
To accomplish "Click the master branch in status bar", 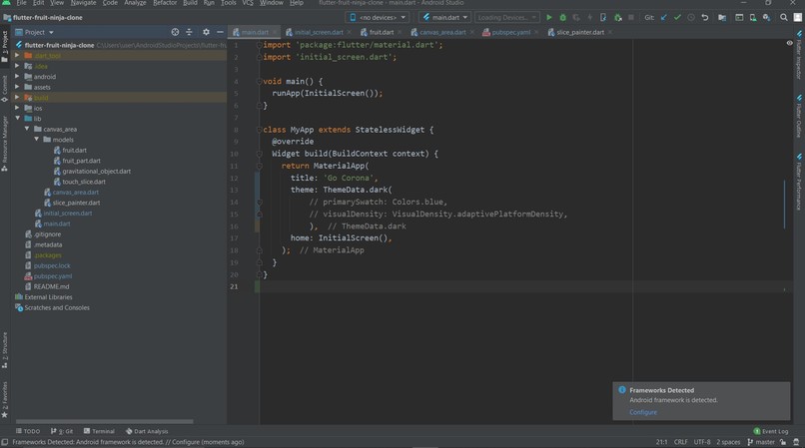I will coord(761,442).
